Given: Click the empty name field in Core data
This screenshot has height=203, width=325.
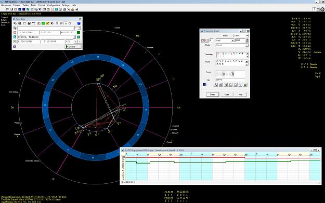Looking at the screenshot, I should point(46,28).
